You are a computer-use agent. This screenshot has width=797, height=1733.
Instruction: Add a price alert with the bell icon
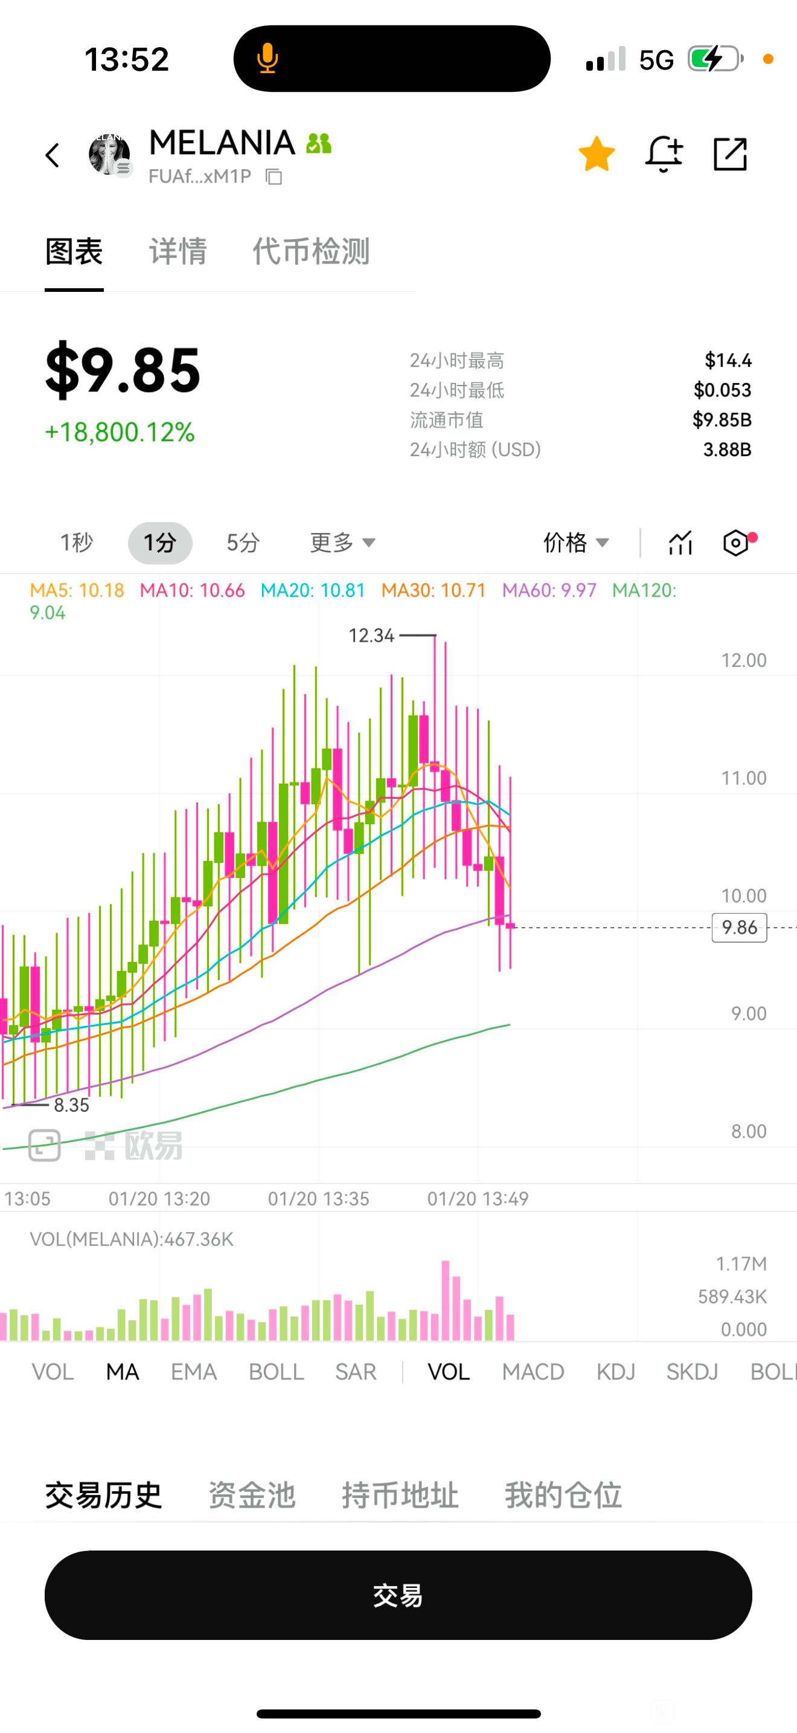pos(664,154)
